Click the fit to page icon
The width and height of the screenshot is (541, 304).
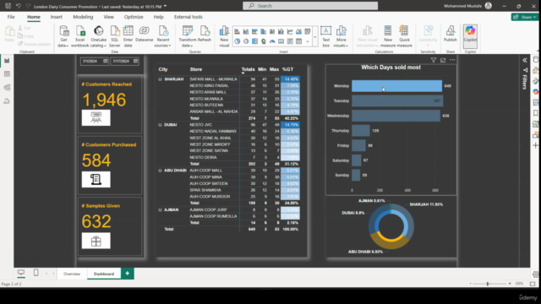click(533, 284)
